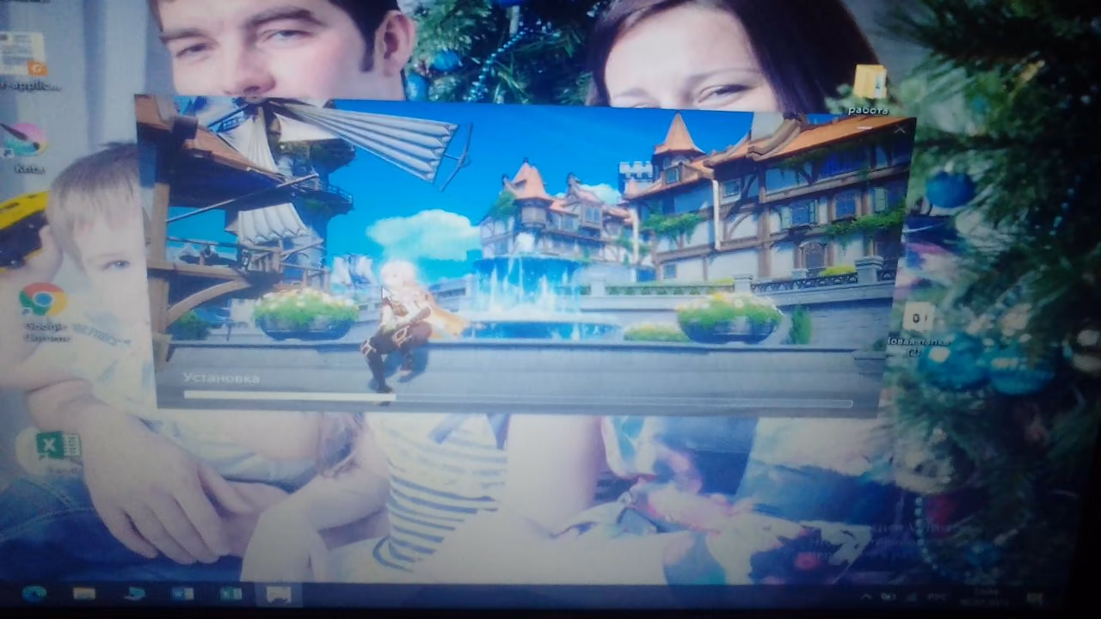1101x619 pixels.
Task: Open the notification center in the taskbar
Action: point(1036,598)
